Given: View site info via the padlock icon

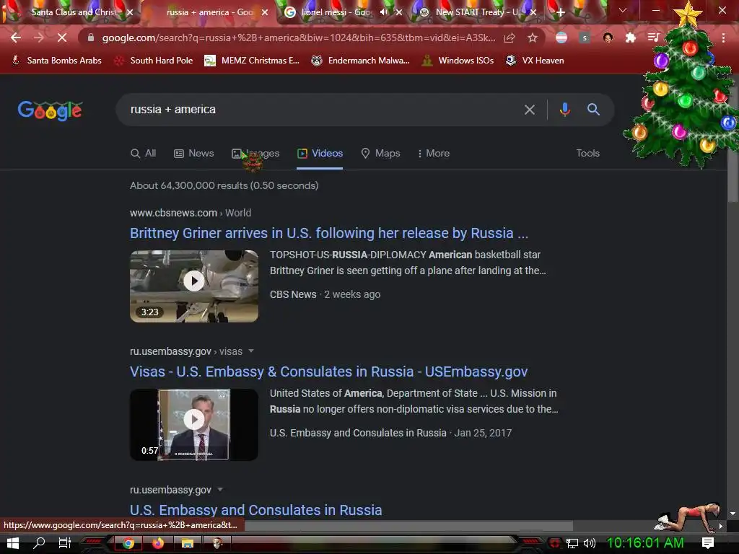Looking at the screenshot, I should coord(91,38).
